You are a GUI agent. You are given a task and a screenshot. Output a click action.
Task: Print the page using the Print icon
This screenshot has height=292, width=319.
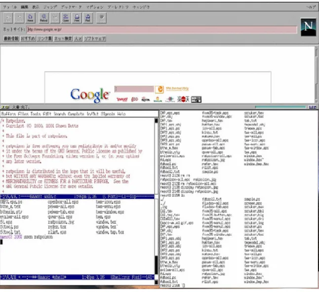77,18
